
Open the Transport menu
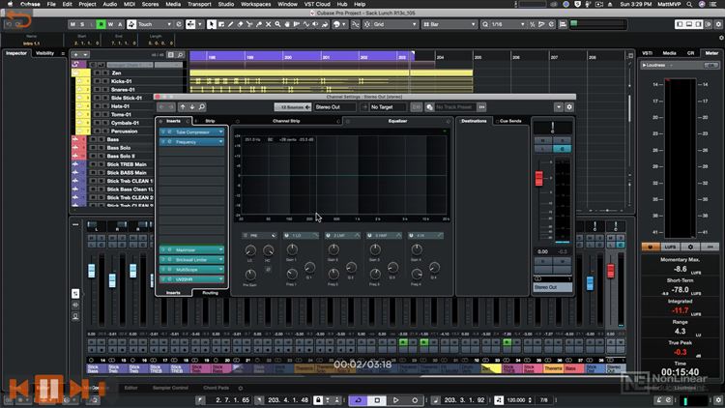pyautogui.click(x=199, y=4)
